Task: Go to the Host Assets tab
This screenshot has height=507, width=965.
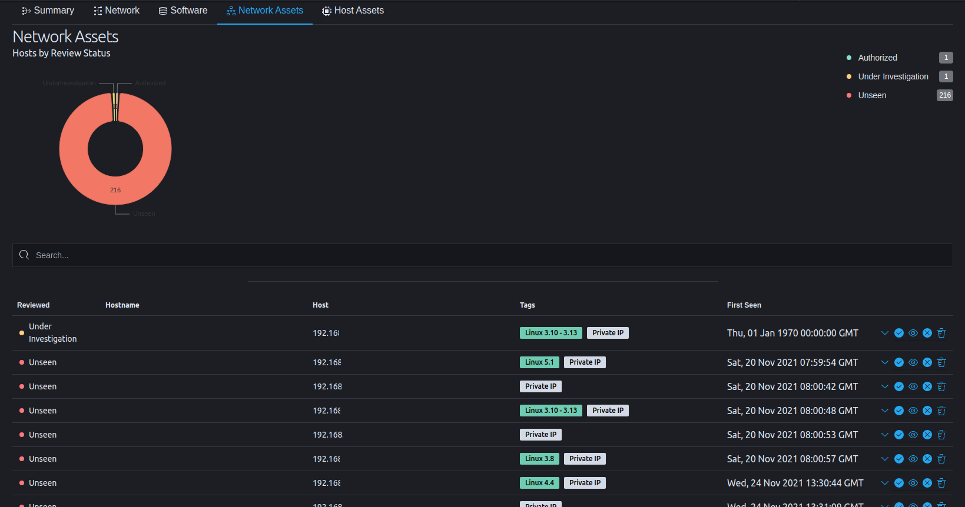Action: [353, 11]
